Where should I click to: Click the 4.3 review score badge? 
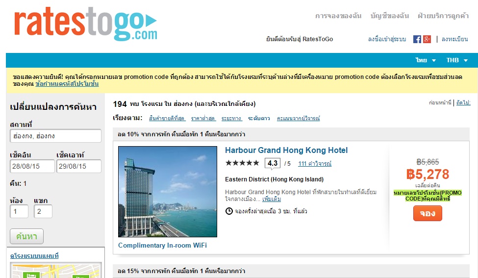pyautogui.click(x=273, y=163)
